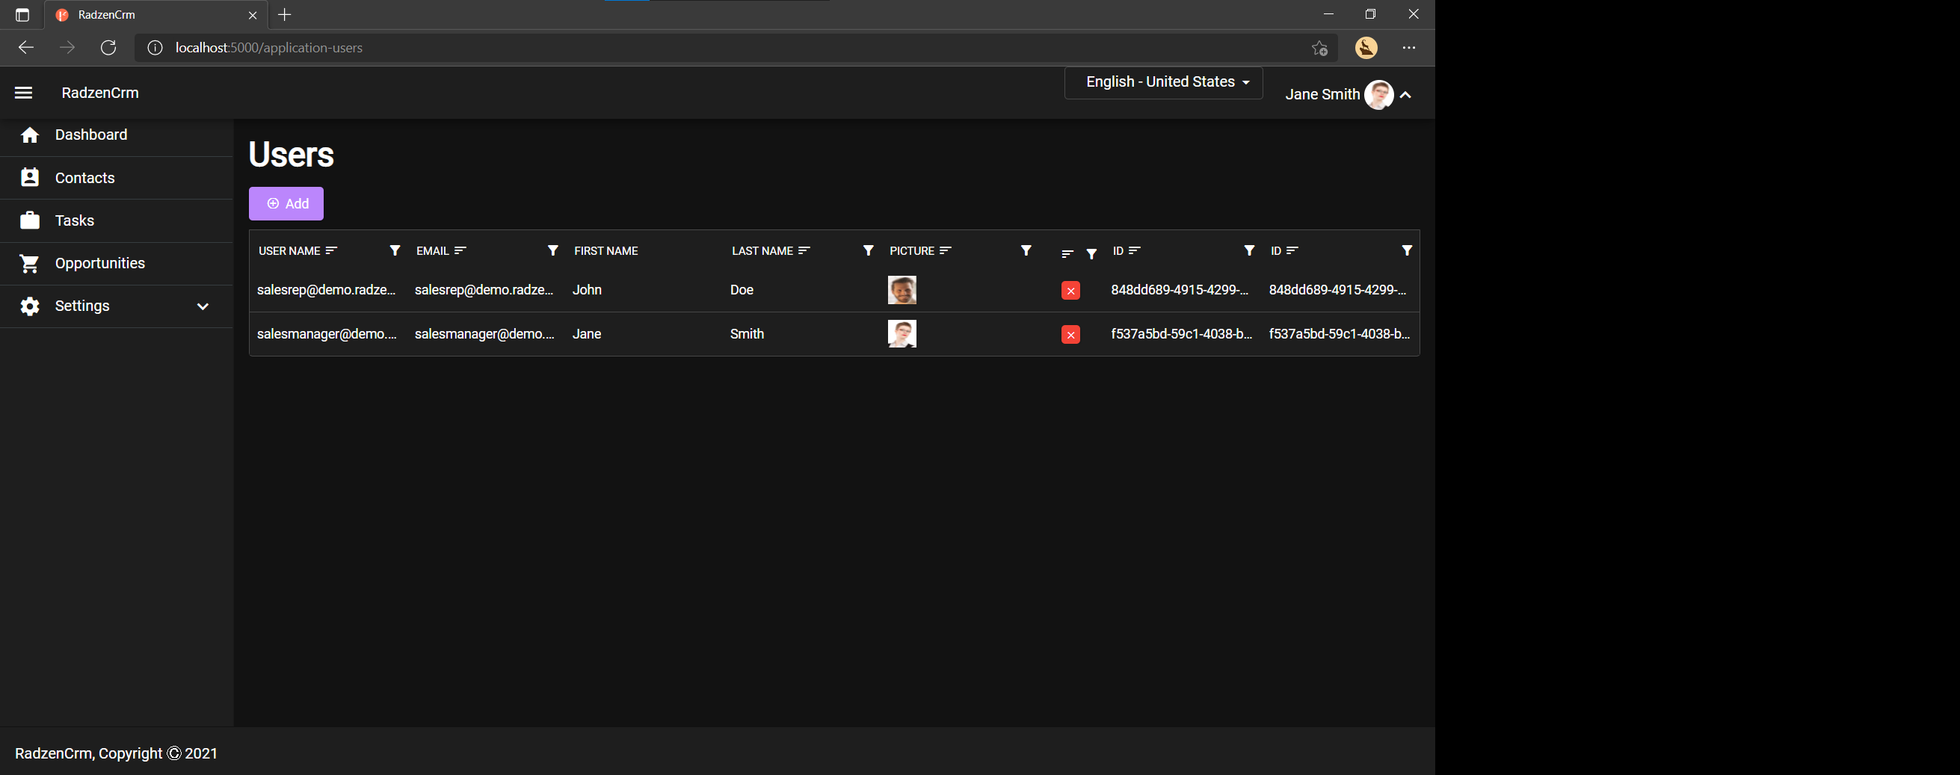
Task: Toggle the favorites star in the address bar
Action: click(x=1319, y=47)
